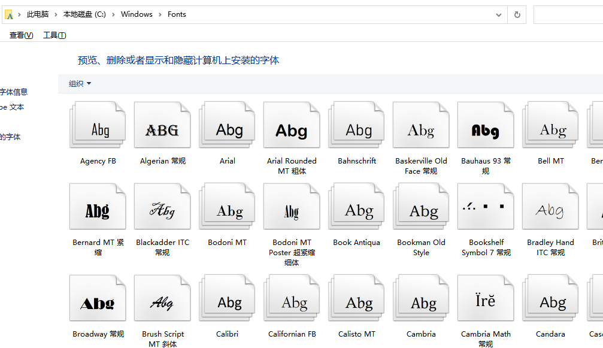Select the Bell MT font icon

point(550,125)
